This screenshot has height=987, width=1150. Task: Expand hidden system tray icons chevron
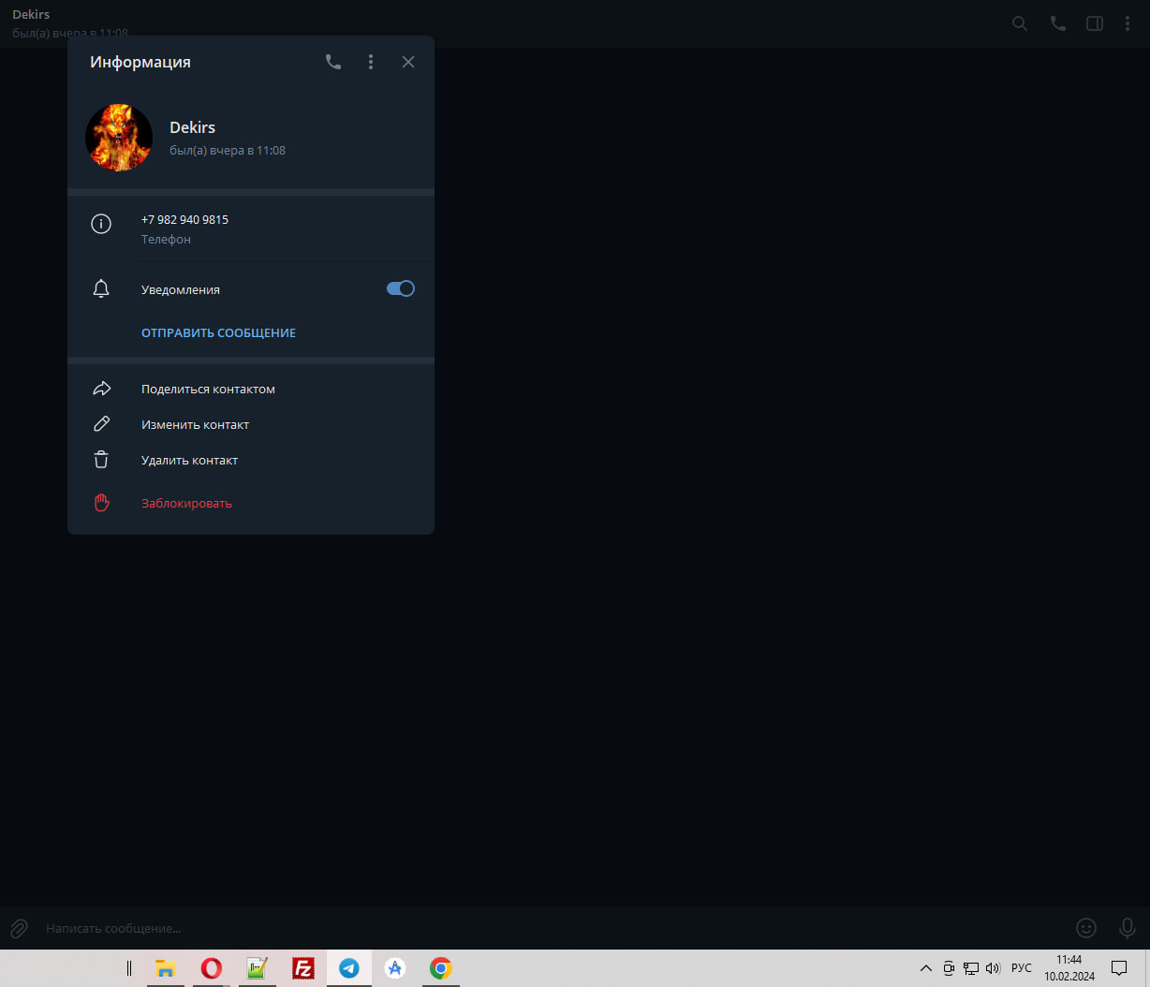click(x=925, y=968)
